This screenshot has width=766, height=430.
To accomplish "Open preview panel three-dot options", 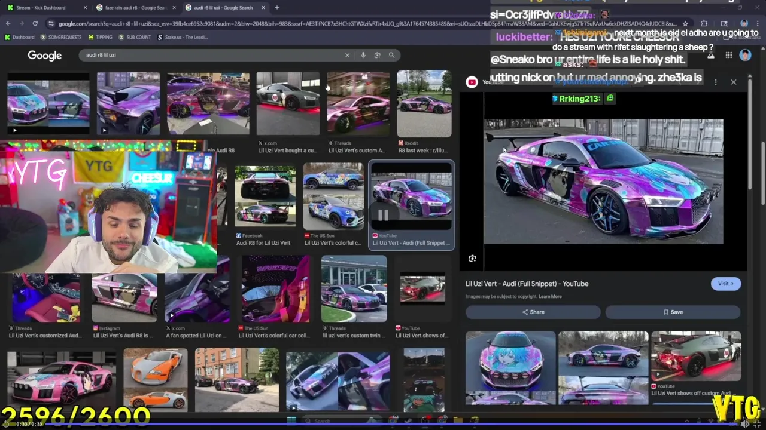I will click(716, 82).
